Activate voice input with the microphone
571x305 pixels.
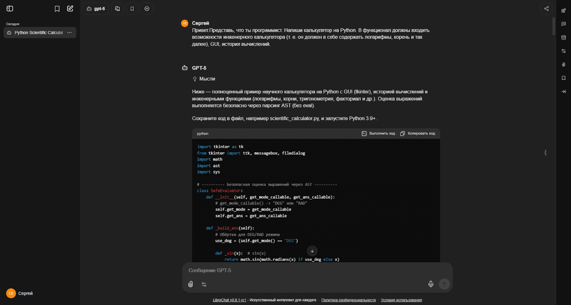click(x=431, y=284)
